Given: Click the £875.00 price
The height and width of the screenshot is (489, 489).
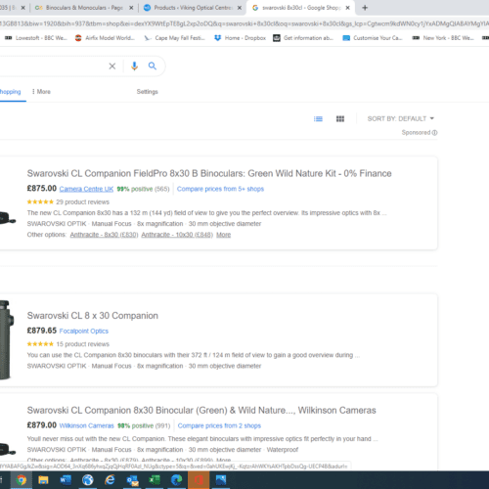Looking at the screenshot, I should (42, 189).
